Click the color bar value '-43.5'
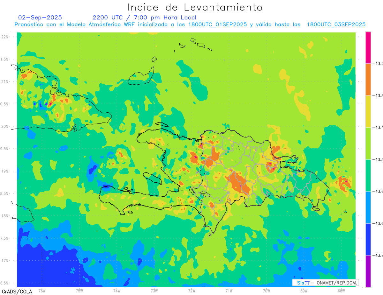Viewport: 383px width, 295px height. point(378,159)
